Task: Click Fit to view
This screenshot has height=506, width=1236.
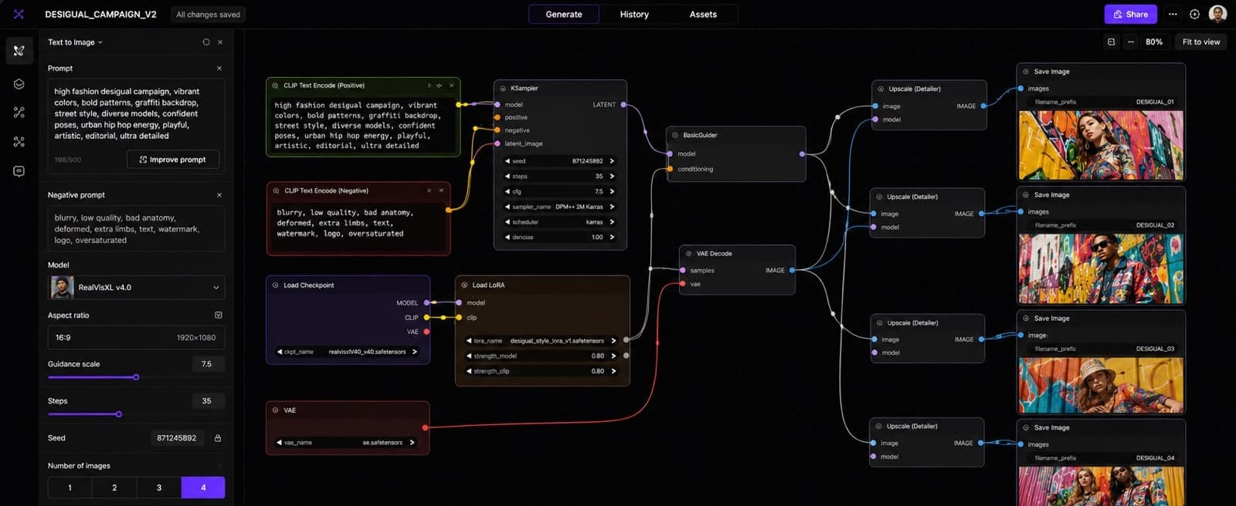Action: (1201, 42)
